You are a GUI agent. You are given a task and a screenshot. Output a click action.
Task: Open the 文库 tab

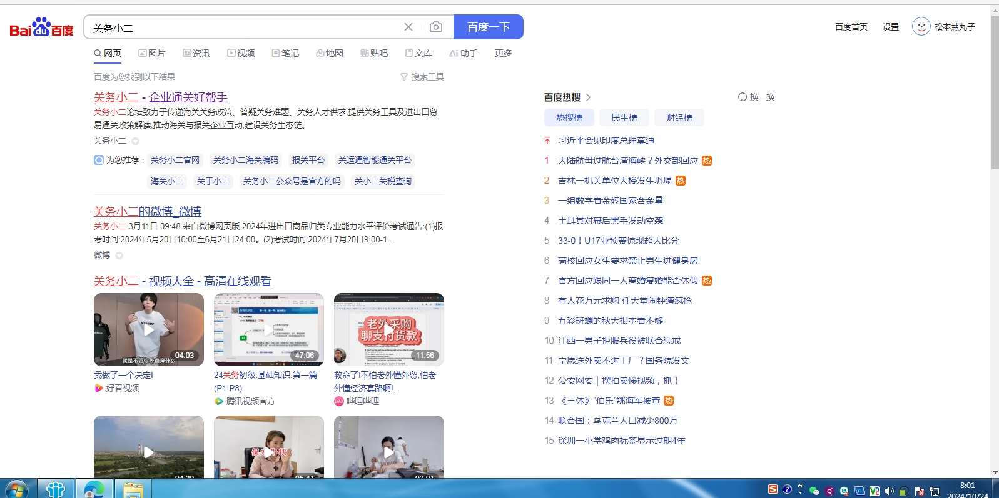(418, 53)
